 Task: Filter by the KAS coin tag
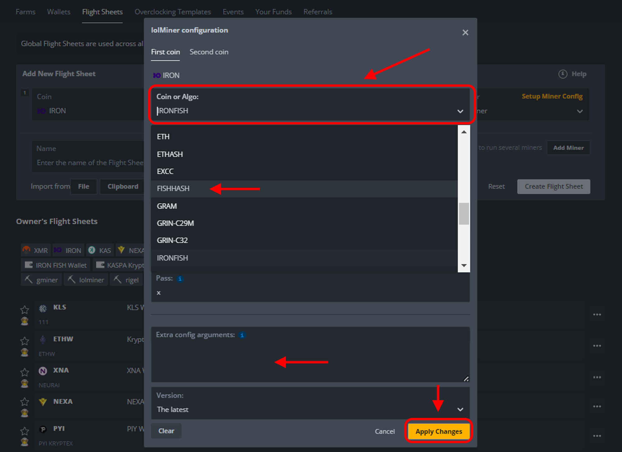pos(100,250)
